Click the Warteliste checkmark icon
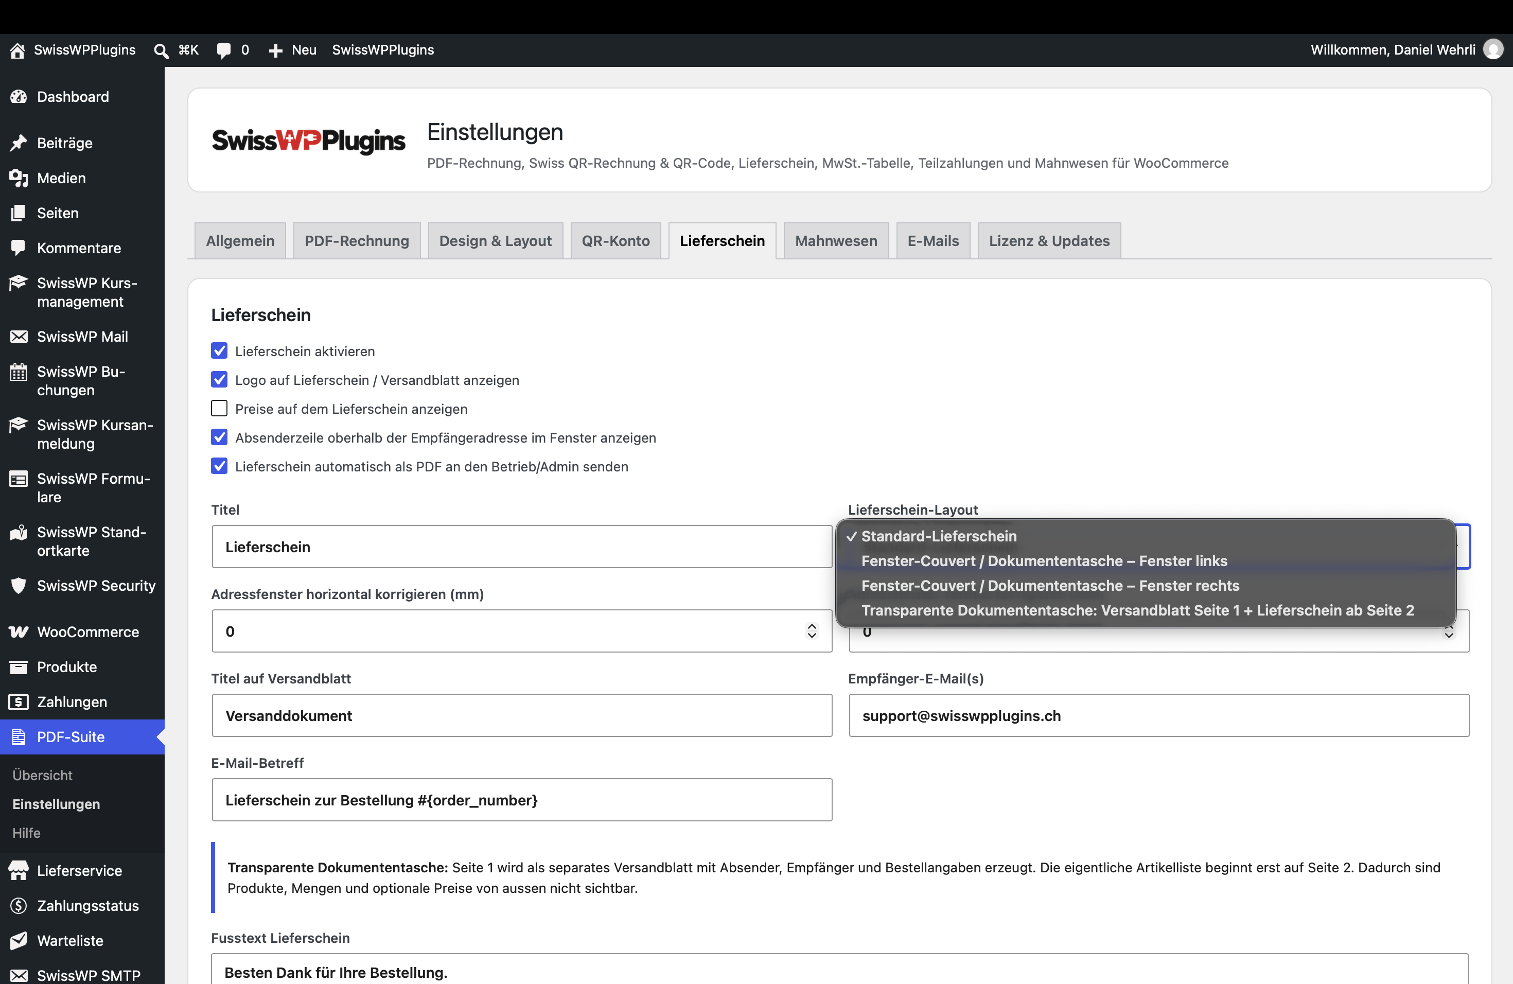Viewport: 1513px width, 984px height. 19,941
